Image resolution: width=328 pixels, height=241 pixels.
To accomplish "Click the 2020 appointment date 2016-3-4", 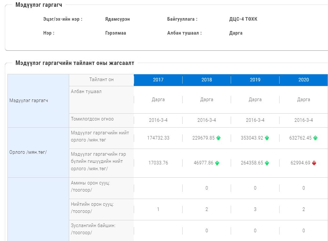I will [x=303, y=120].
